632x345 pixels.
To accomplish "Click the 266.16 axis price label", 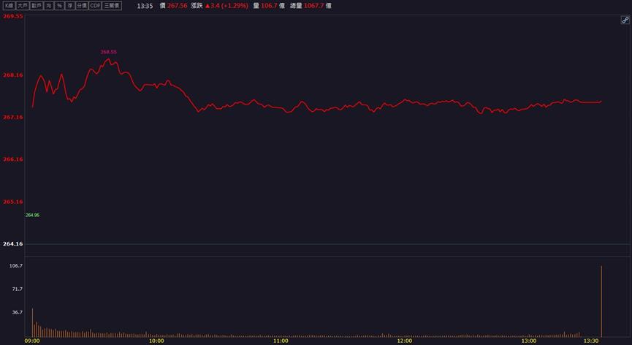I will (x=13, y=159).
